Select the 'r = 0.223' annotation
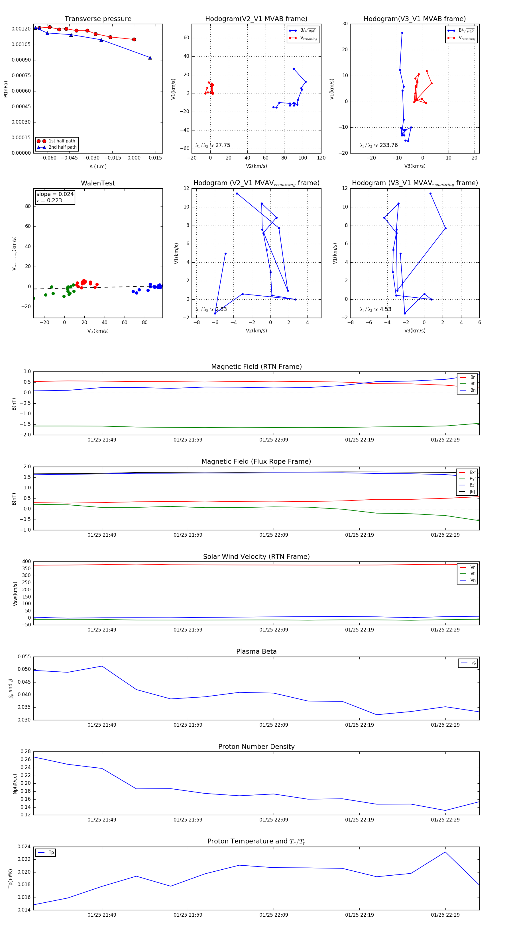This screenshot has height=940, width=513. tap(49, 201)
